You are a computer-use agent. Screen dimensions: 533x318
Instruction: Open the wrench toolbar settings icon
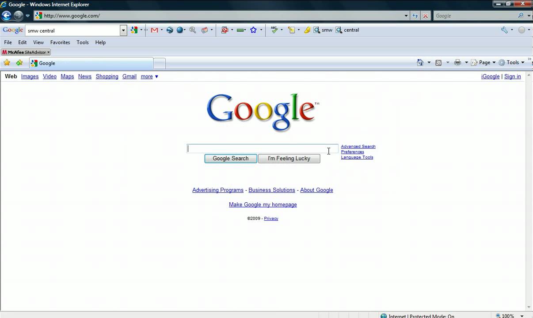[504, 30]
